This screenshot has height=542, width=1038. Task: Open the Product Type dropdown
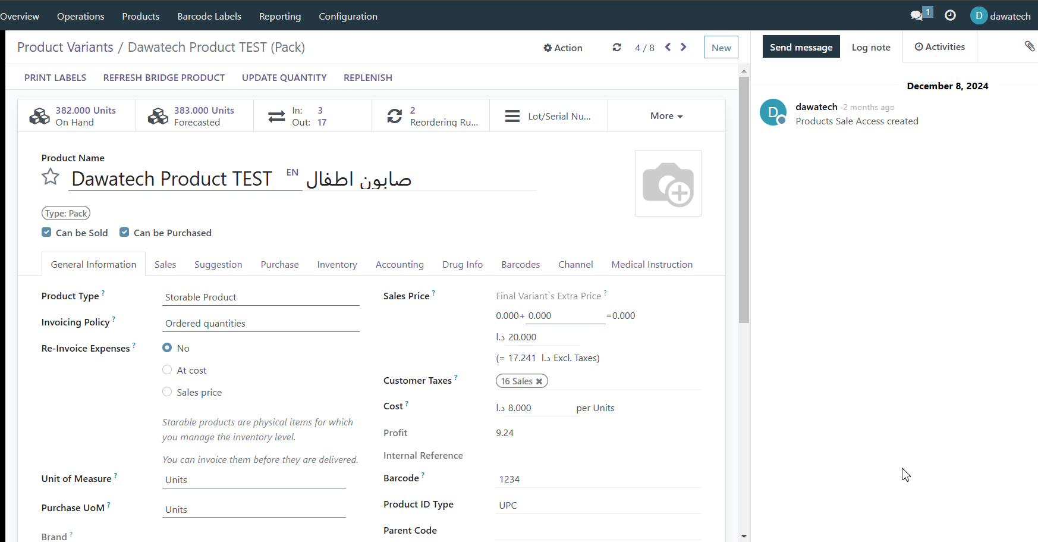pos(261,297)
